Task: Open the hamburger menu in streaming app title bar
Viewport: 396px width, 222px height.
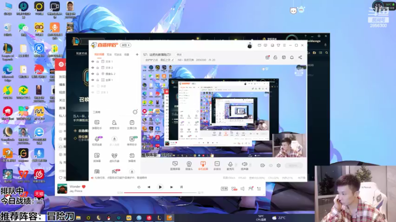Action: click(x=284, y=45)
